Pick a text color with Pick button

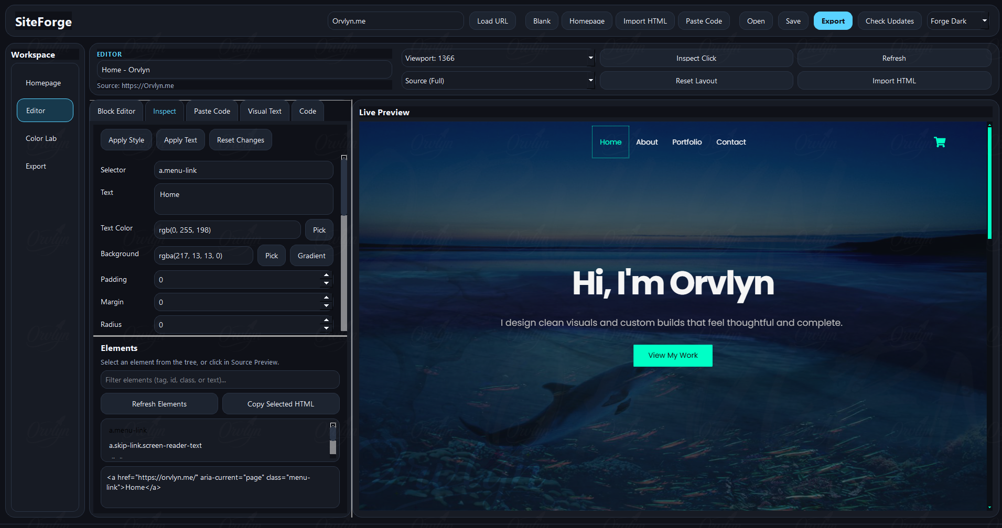click(x=319, y=230)
